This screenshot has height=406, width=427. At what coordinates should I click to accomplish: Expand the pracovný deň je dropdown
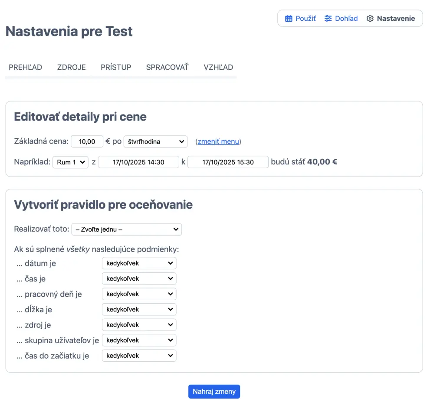coord(139,294)
